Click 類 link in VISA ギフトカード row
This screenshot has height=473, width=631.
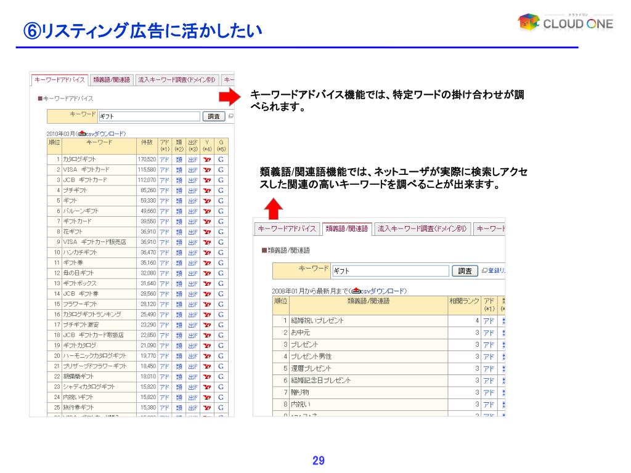[179, 170]
